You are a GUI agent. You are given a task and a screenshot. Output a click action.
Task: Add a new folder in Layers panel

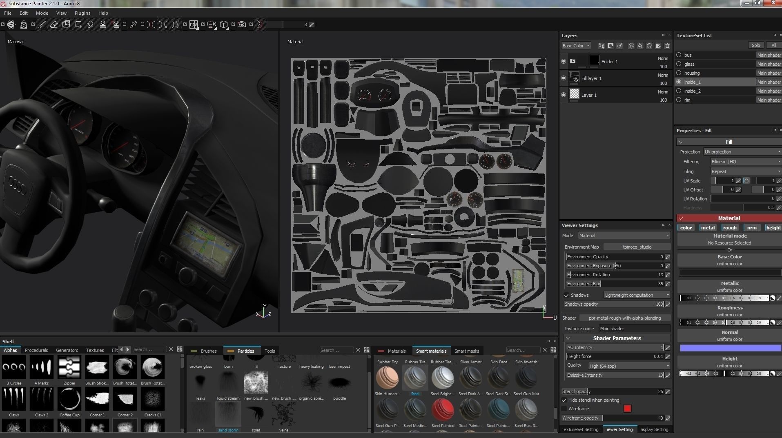click(x=658, y=46)
